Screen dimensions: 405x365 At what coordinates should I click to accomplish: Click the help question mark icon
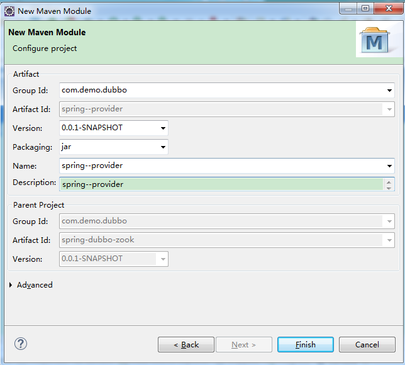coord(21,344)
